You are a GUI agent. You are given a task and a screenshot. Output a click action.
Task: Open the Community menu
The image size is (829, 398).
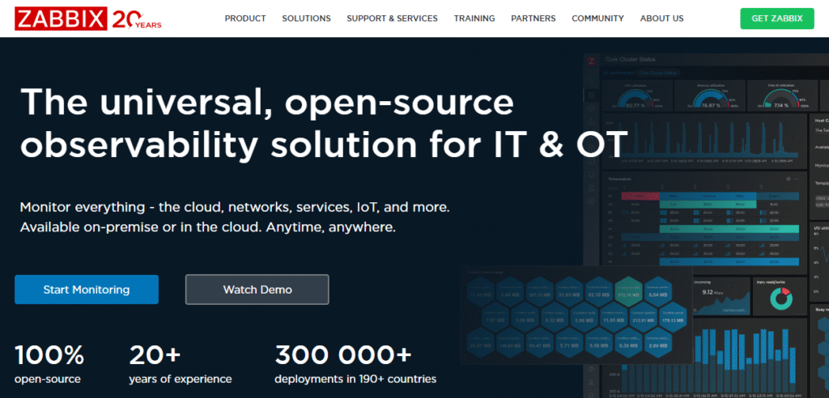pyautogui.click(x=597, y=18)
